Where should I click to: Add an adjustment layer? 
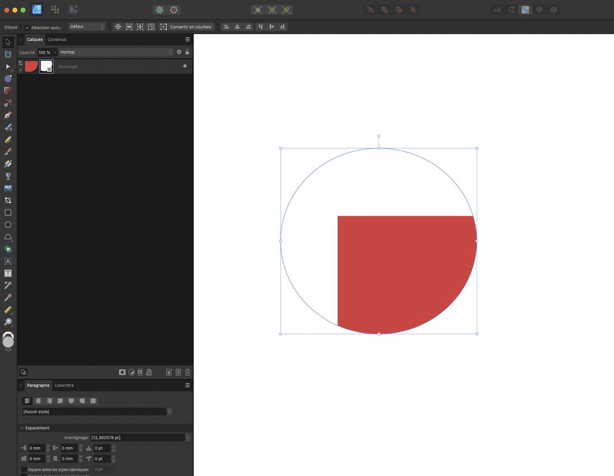(131, 372)
